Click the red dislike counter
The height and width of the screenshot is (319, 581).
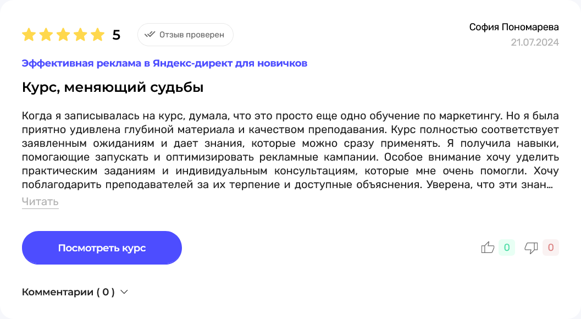click(550, 248)
